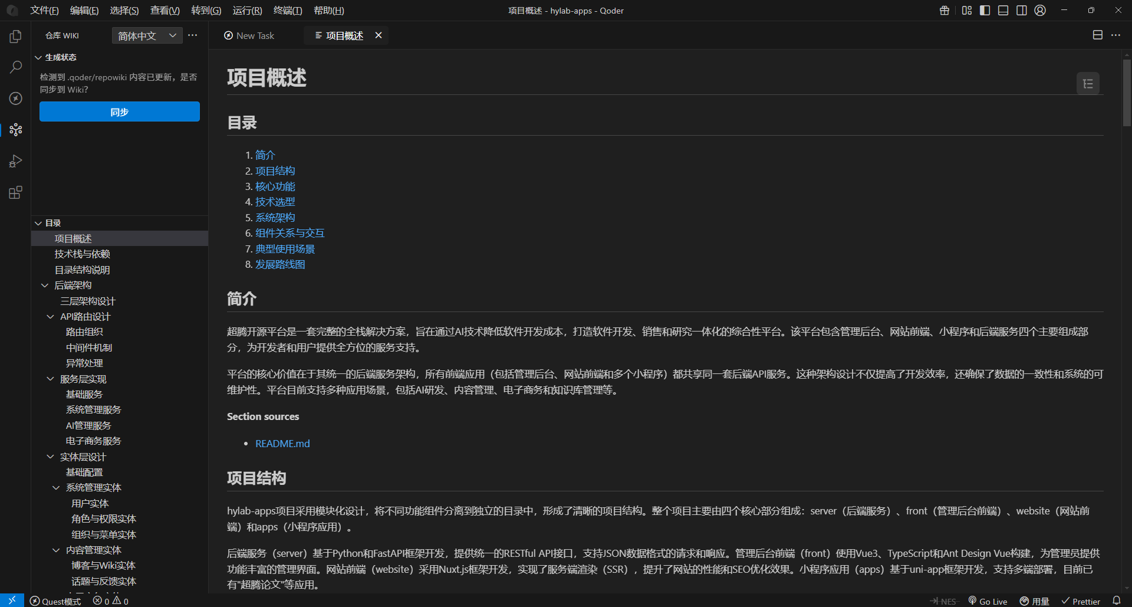Click the 同步 sync button

point(119,111)
